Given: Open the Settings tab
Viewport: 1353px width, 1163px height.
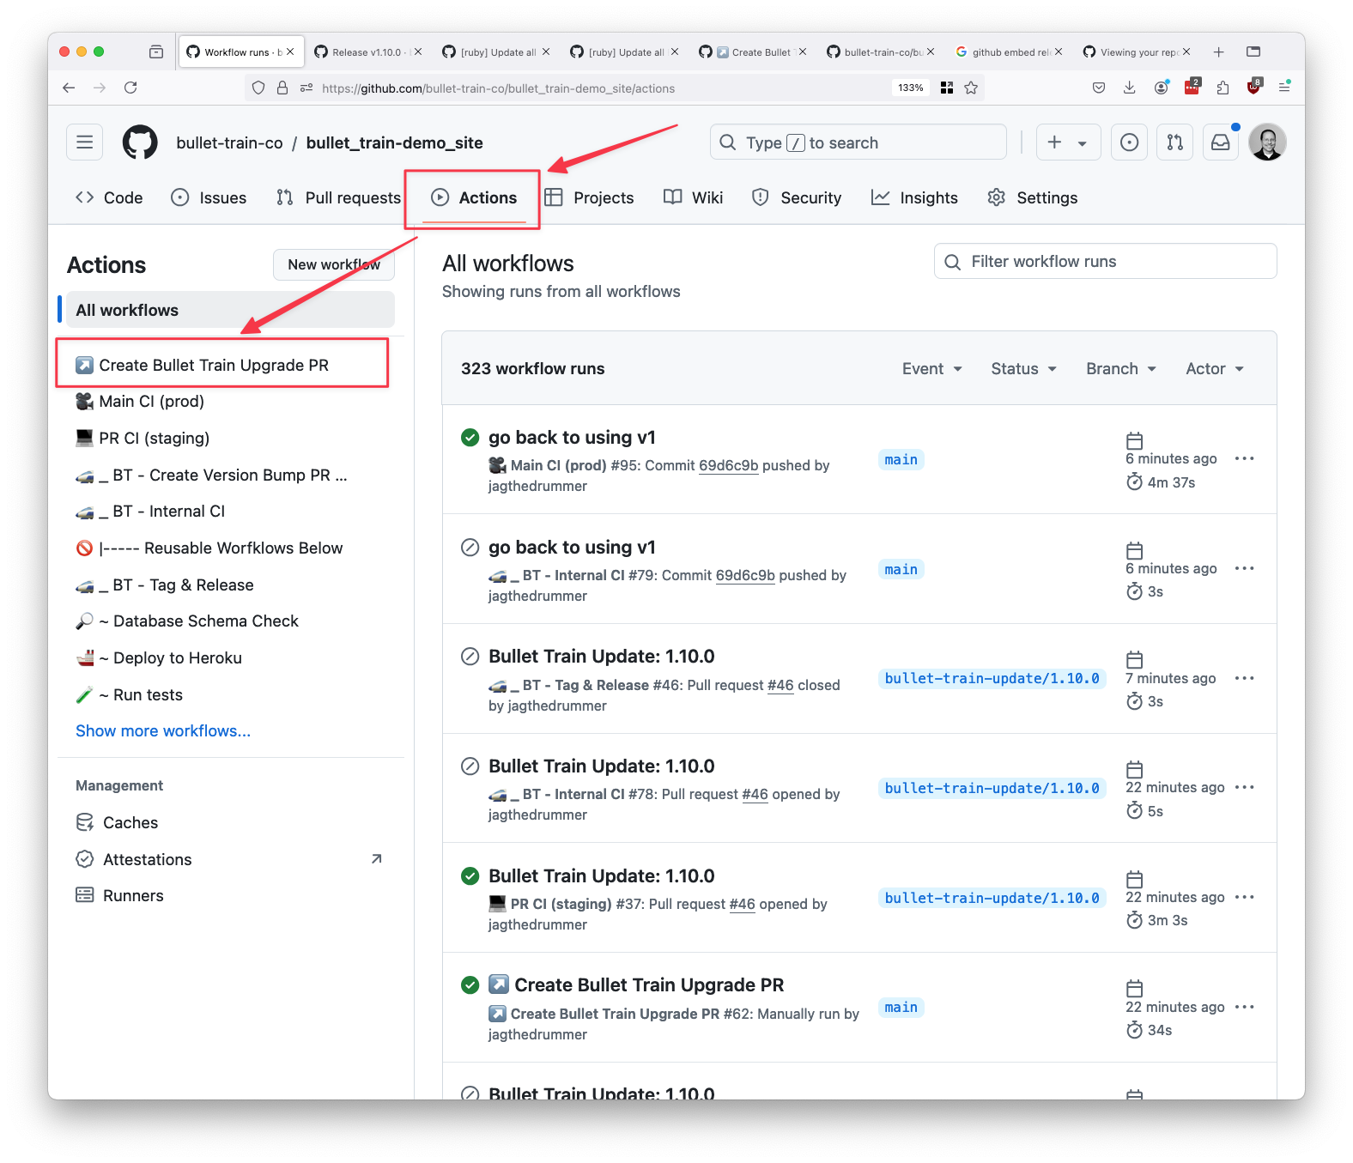Looking at the screenshot, I should pos(1032,197).
